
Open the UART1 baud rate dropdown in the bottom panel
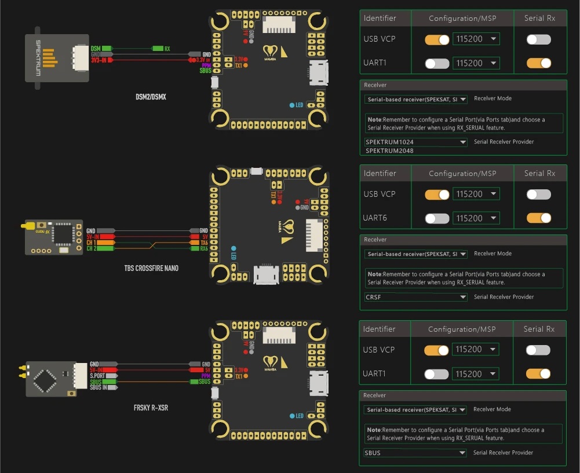coord(475,374)
